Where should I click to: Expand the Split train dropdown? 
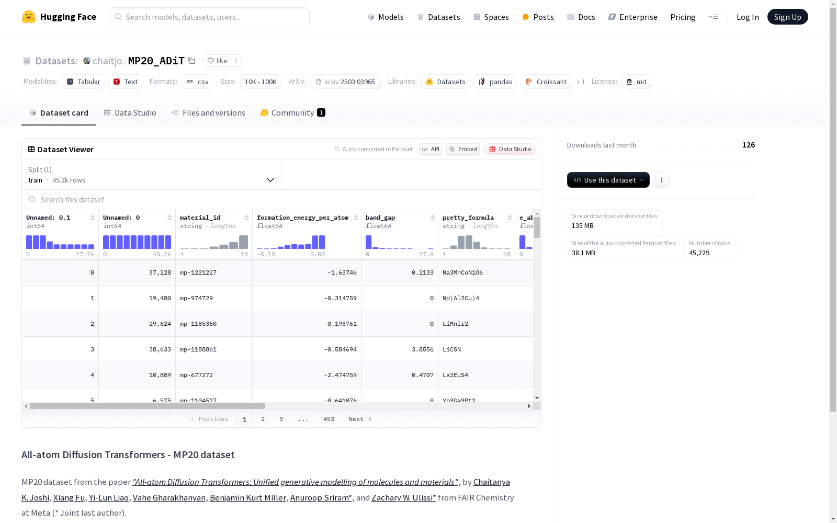pos(152,175)
